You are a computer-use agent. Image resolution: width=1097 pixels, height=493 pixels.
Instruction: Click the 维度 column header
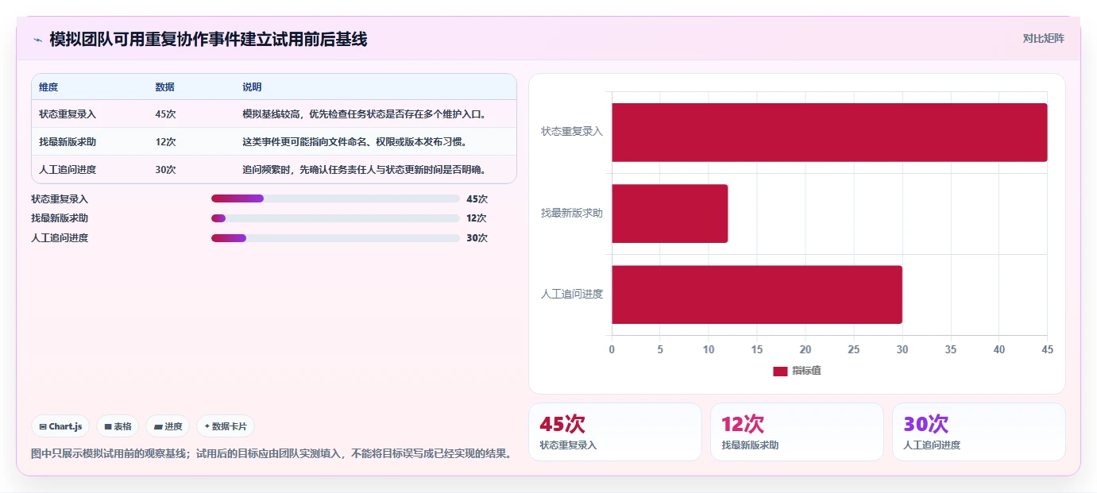click(48, 87)
